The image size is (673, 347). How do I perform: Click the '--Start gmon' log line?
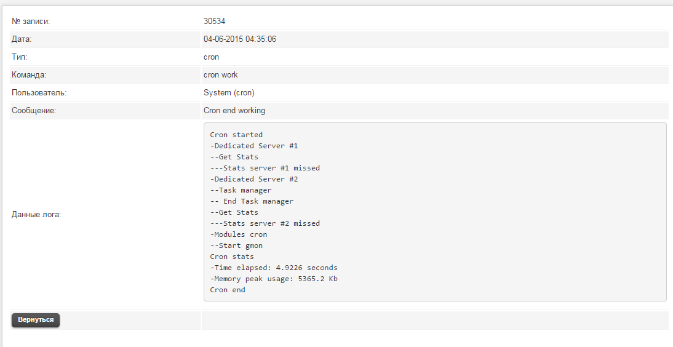[x=236, y=245]
